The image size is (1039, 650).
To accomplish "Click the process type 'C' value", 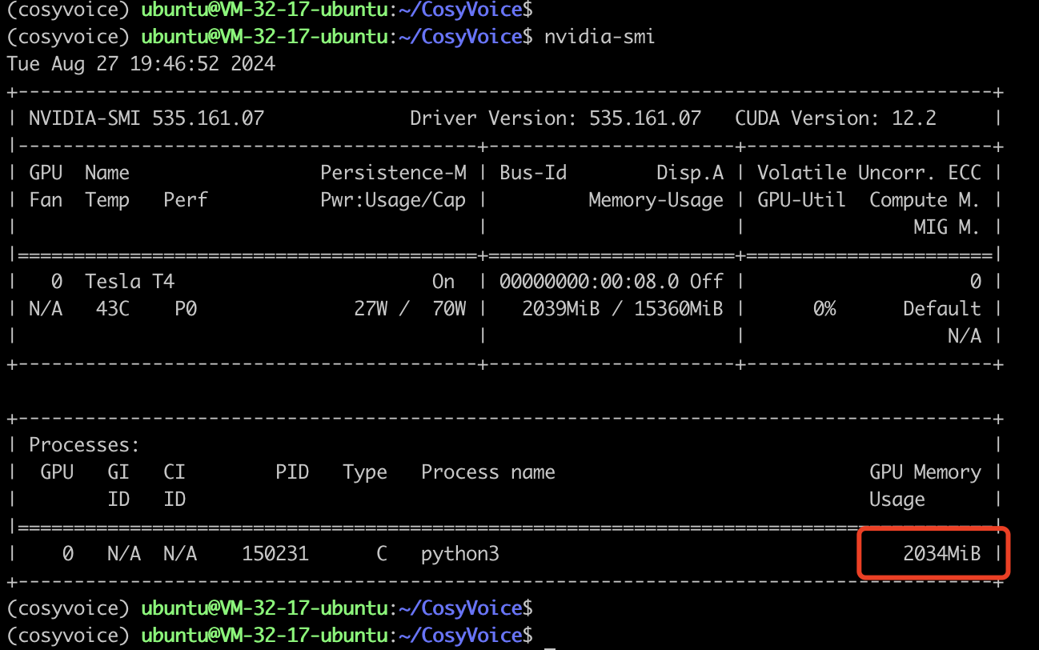I will pyautogui.click(x=381, y=554).
